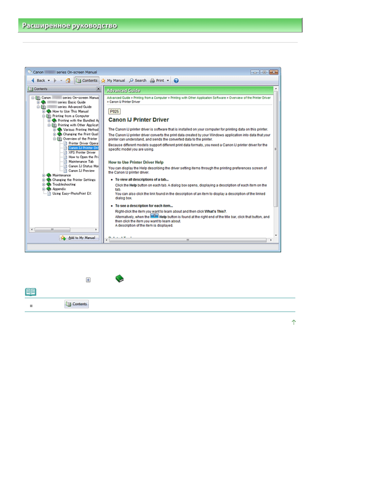387x501 pixels.
Task: Collapse the Printing with Other Applicat node
Action: tap(49, 125)
